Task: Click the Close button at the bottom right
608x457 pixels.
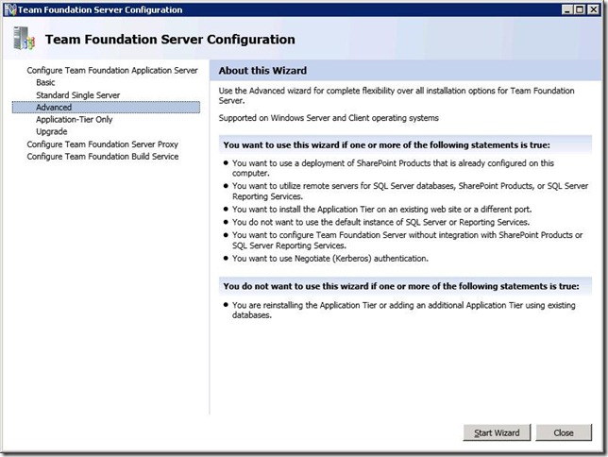Action: (564, 432)
